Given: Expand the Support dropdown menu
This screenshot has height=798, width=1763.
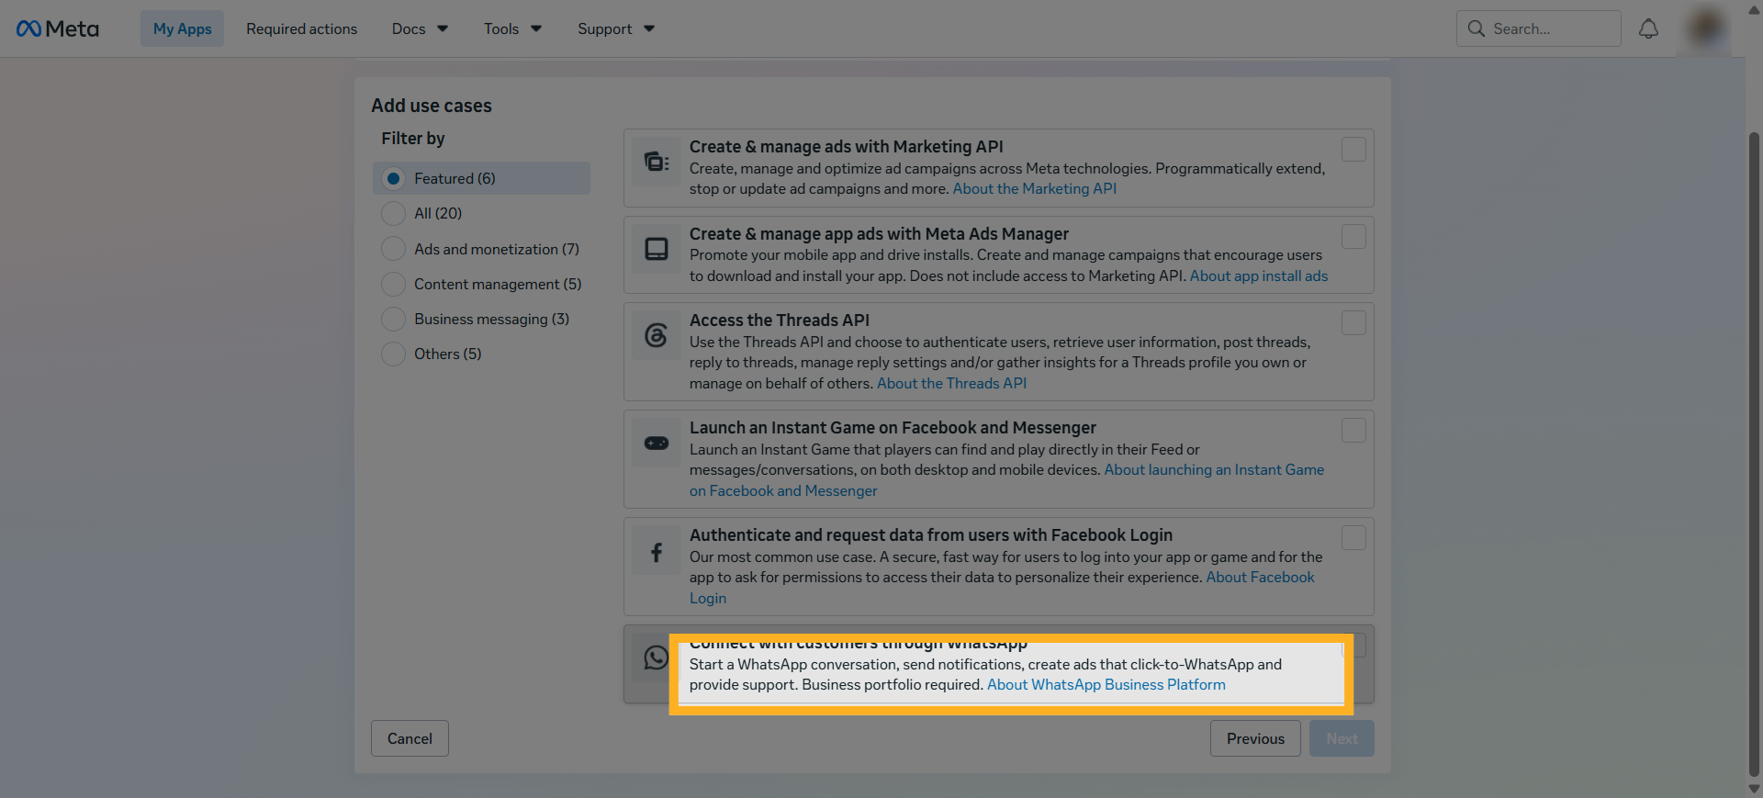Looking at the screenshot, I should coord(615,28).
